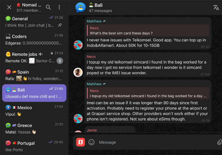Select the Spain topic
Screen dimensions: 222x155
[31, 75]
